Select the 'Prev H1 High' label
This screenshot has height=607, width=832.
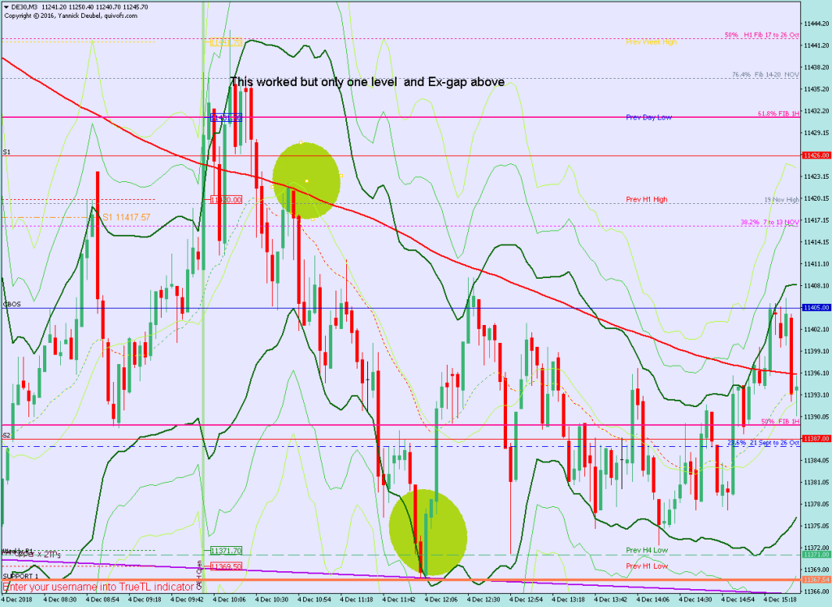tap(648, 199)
